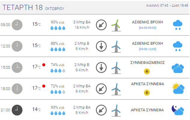
Task: Click the rain cloud icon at 12:00
Action: 177,46
